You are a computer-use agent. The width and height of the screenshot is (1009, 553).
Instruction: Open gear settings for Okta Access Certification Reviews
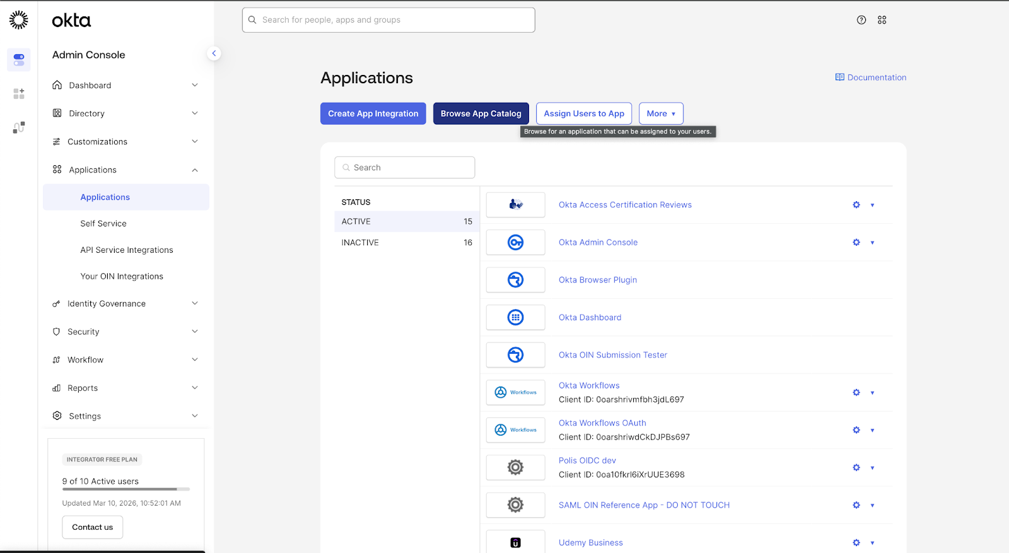(x=856, y=205)
